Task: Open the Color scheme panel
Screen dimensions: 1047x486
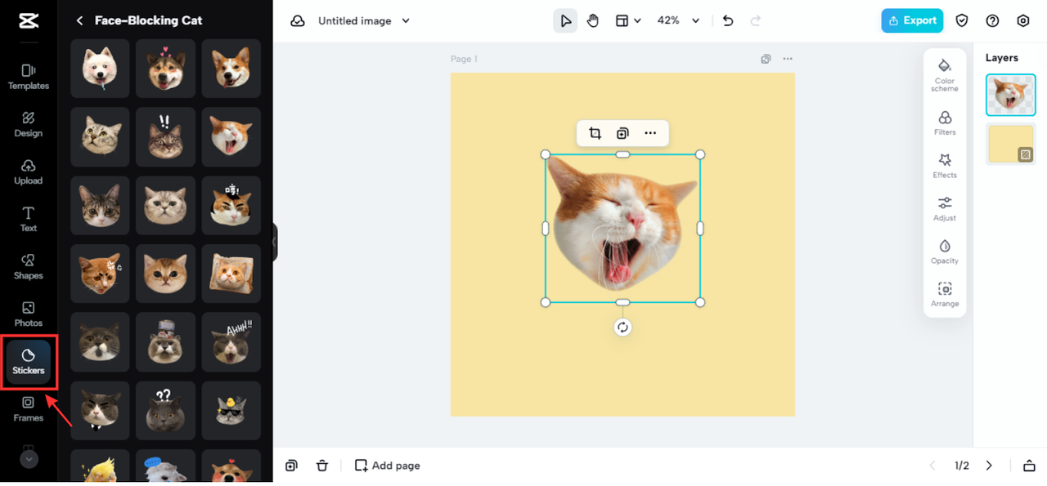Action: (945, 74)
